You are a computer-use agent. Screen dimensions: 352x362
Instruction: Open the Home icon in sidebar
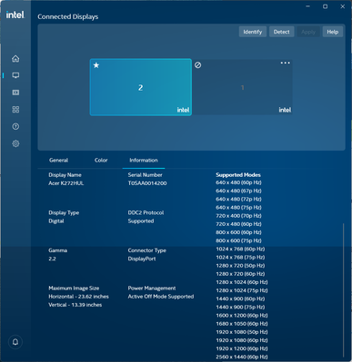click(15, 58)
